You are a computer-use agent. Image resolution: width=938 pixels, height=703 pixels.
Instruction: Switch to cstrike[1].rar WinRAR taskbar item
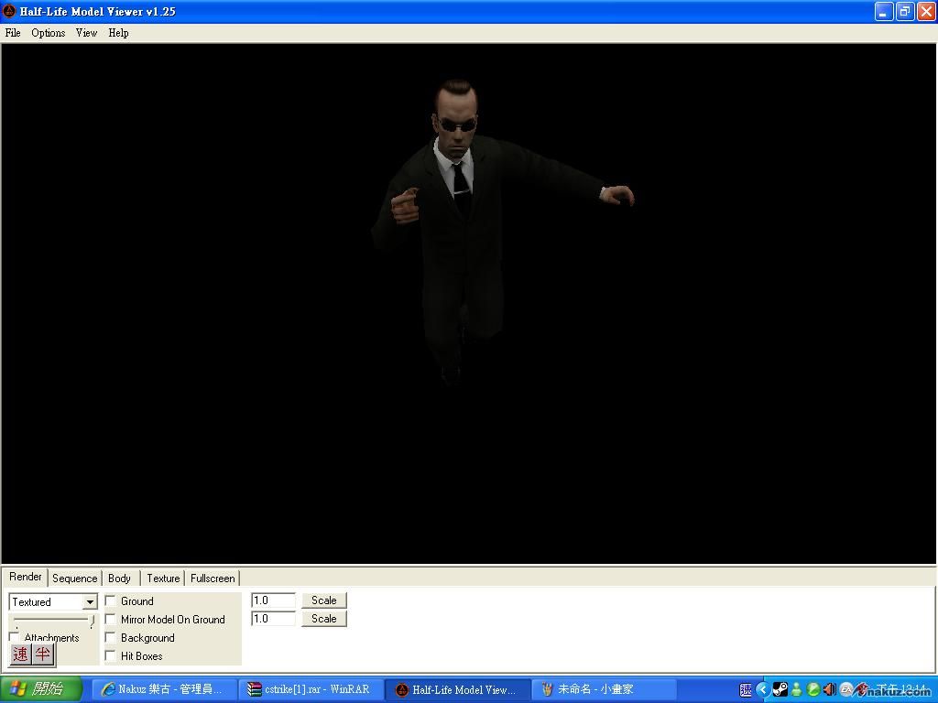pos(310,689)
